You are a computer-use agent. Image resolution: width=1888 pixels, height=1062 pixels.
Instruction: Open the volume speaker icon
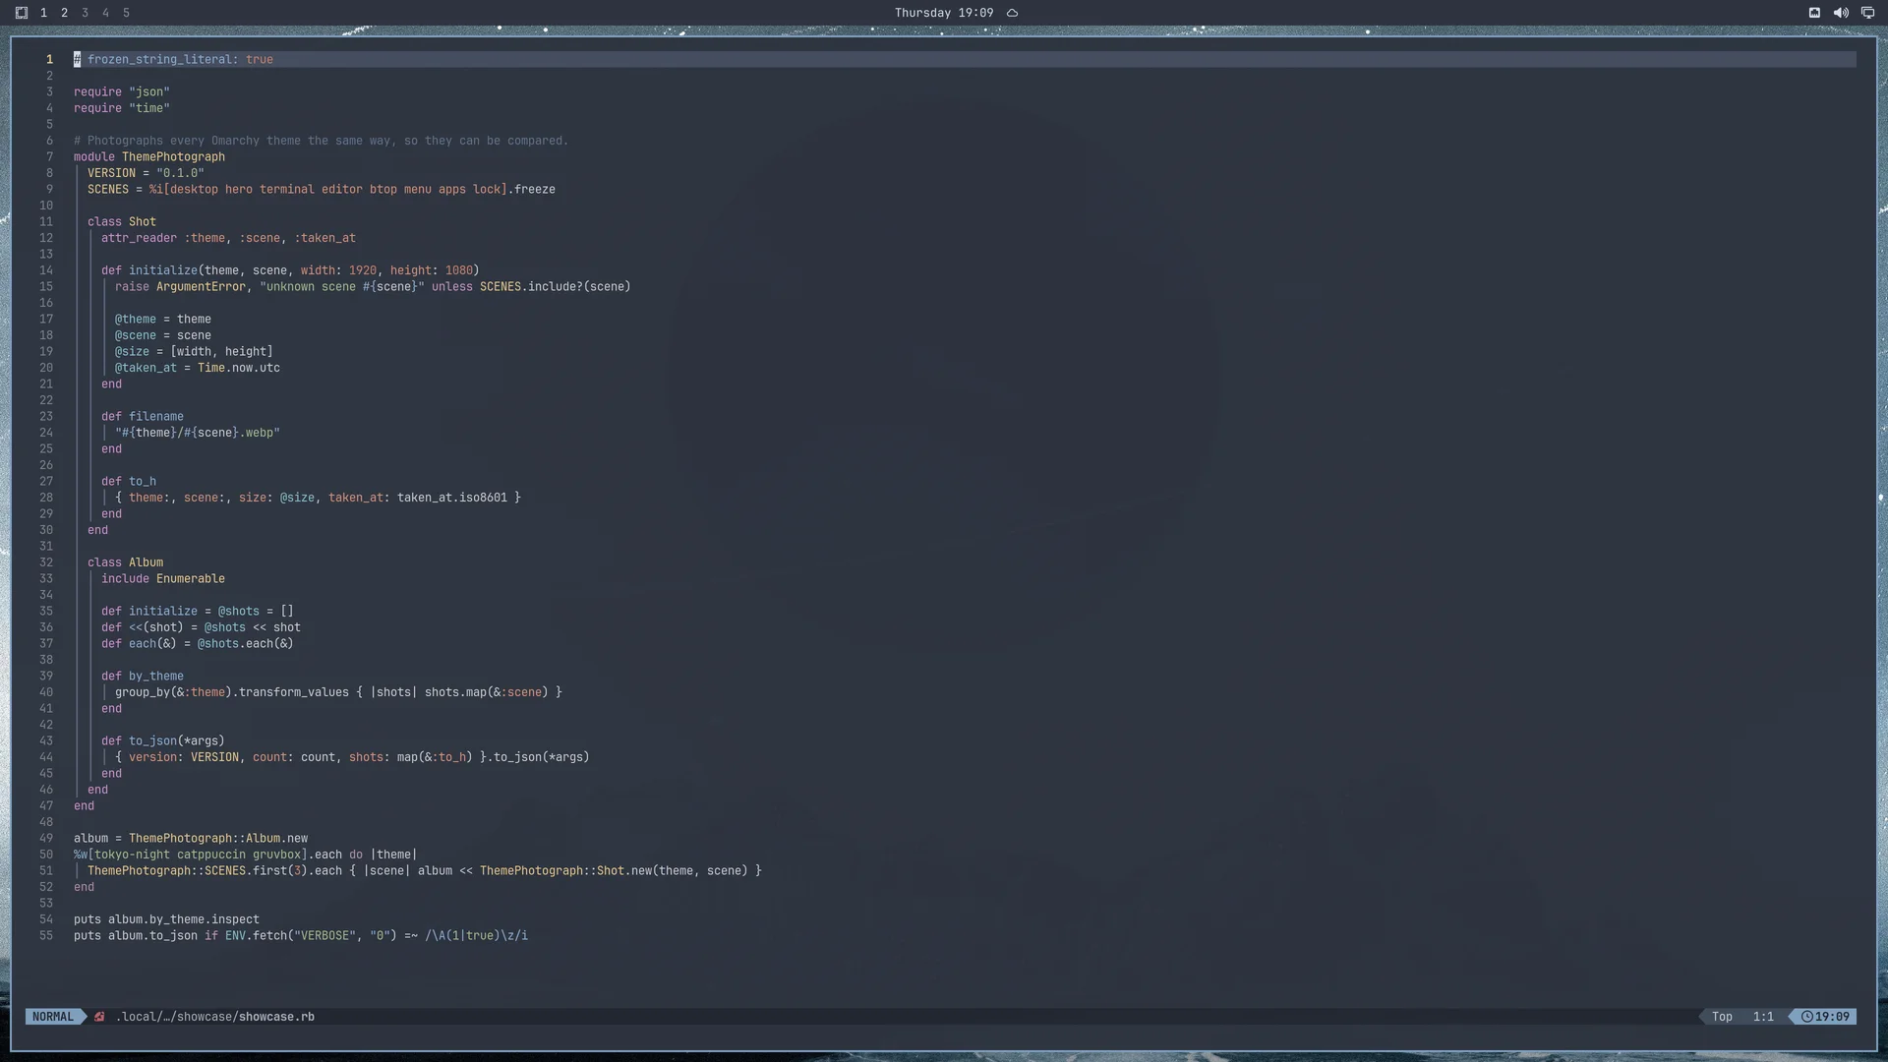coord(1841,13)
